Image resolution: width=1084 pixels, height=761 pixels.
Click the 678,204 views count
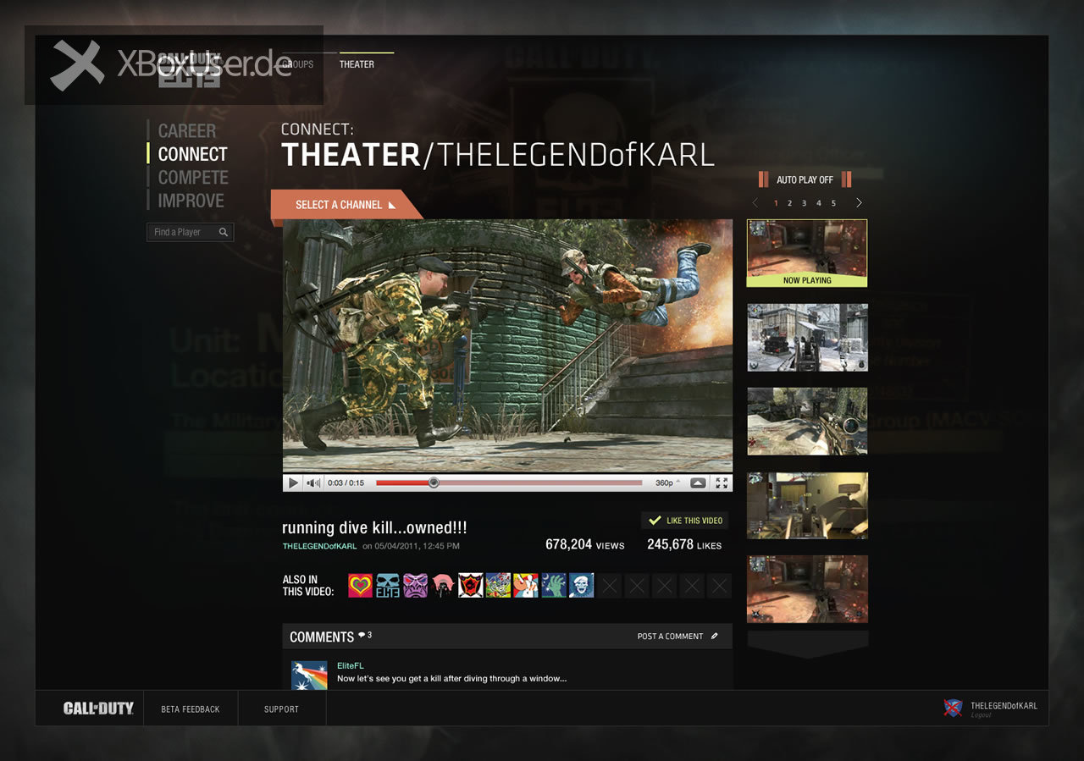point(584,545)
